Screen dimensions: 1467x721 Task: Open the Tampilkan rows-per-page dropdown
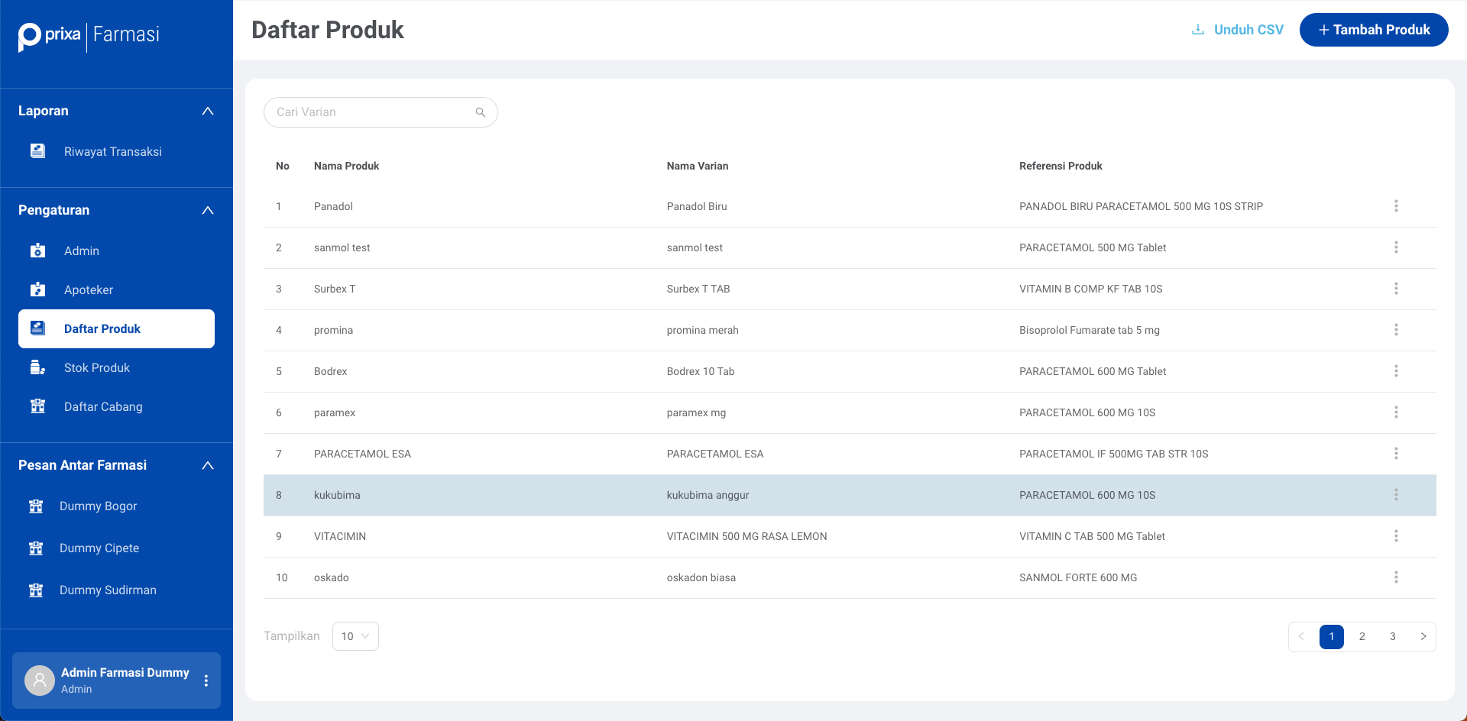[355, 636]
